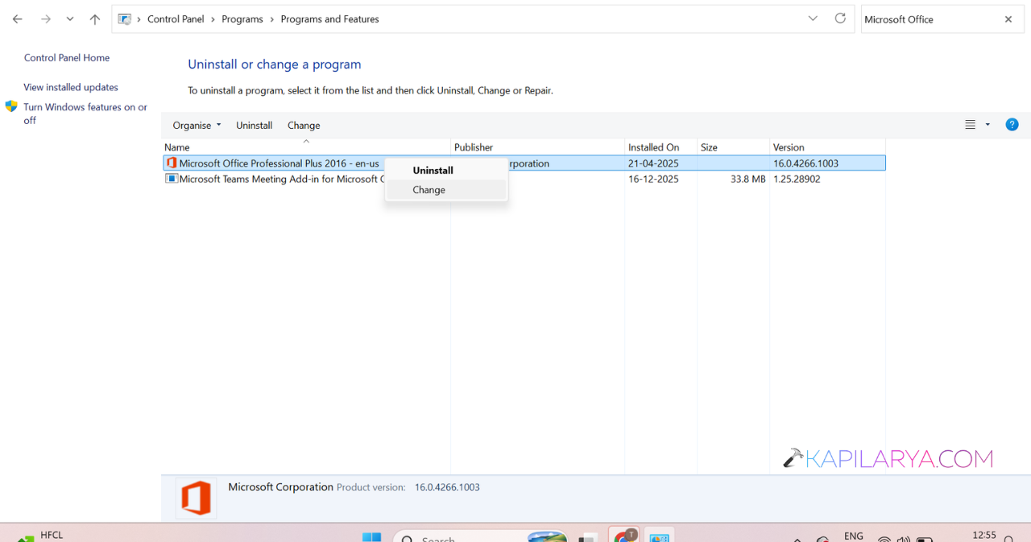Go back with the back arrow

coord(18,19)
